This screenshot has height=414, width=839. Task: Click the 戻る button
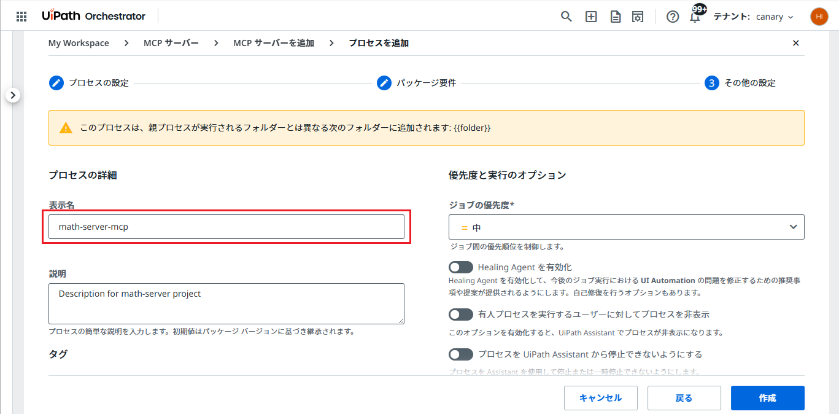(684, 398)
